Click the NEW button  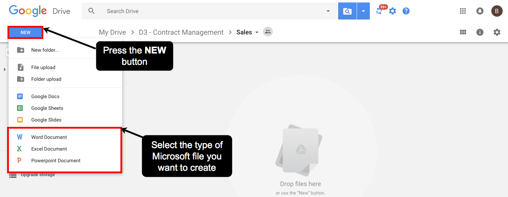[x=26, y=32]
